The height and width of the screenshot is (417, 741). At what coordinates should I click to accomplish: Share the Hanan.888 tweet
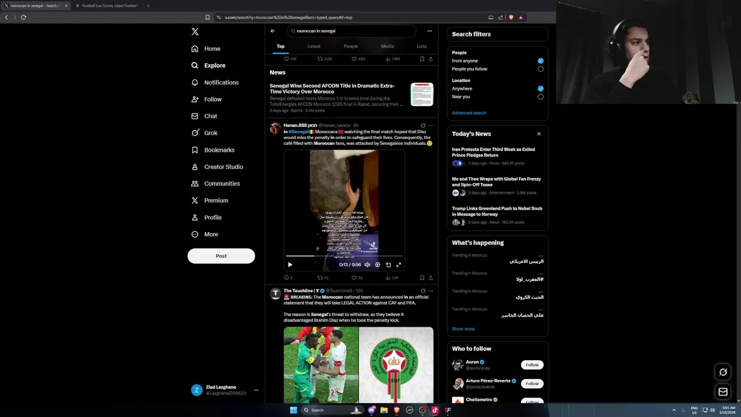pyautogui.click(x=430, y=278)
